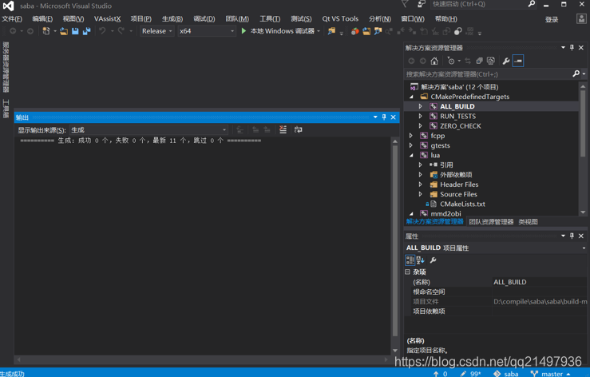The image size is (590, 377).
Task: Expand the fcpp project node
Action: (411, 136)
